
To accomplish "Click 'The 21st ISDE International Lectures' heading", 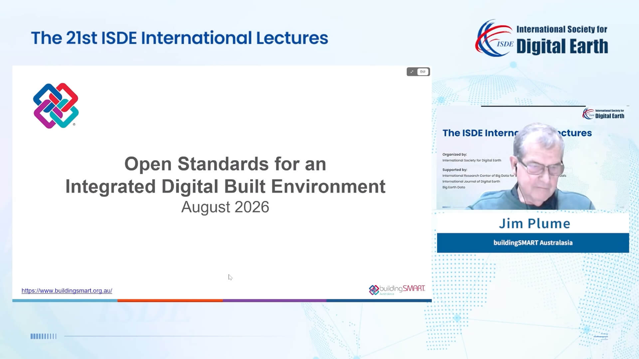I will pos(180,38).
